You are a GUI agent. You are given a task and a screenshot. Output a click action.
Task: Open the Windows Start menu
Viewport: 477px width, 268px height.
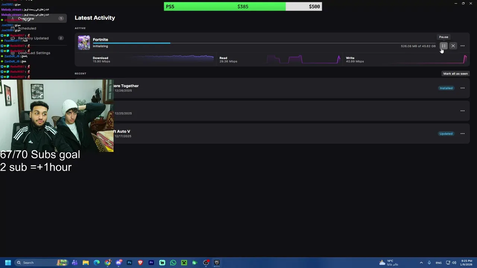8,262
